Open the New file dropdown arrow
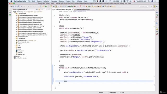This screenshot has width=167, height=94. (x=11, y=7)
